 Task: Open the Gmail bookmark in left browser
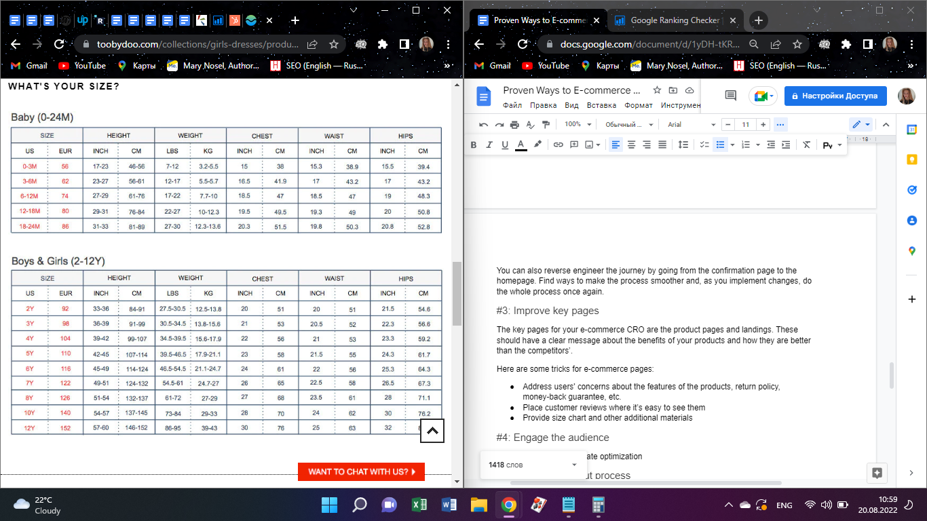click(29, 66)
